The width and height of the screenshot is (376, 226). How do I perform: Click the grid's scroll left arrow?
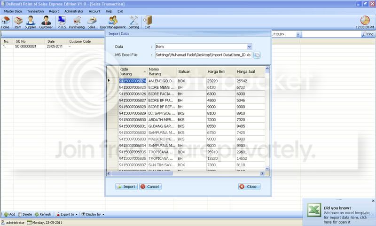click(x=109, y=173)
